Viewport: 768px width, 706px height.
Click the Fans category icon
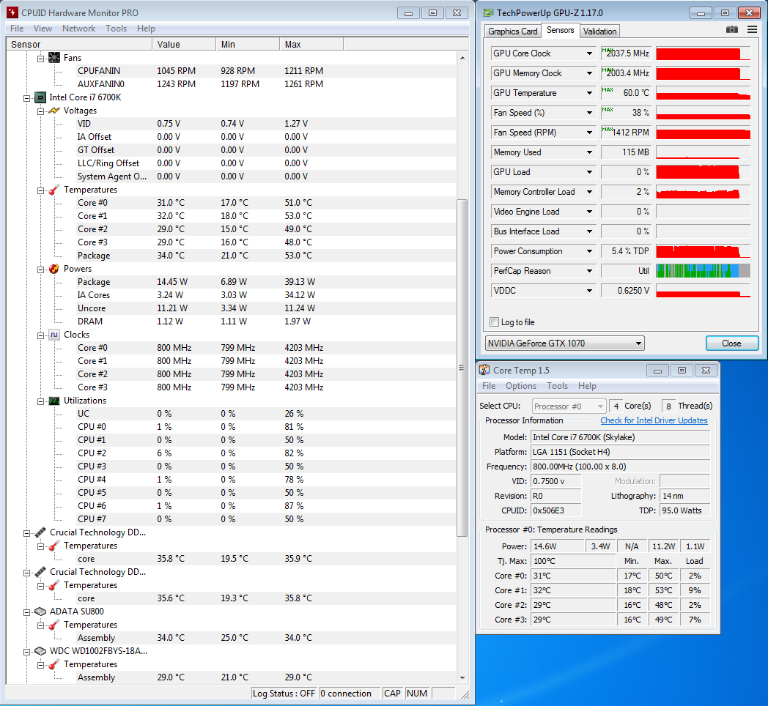[54, 58]
